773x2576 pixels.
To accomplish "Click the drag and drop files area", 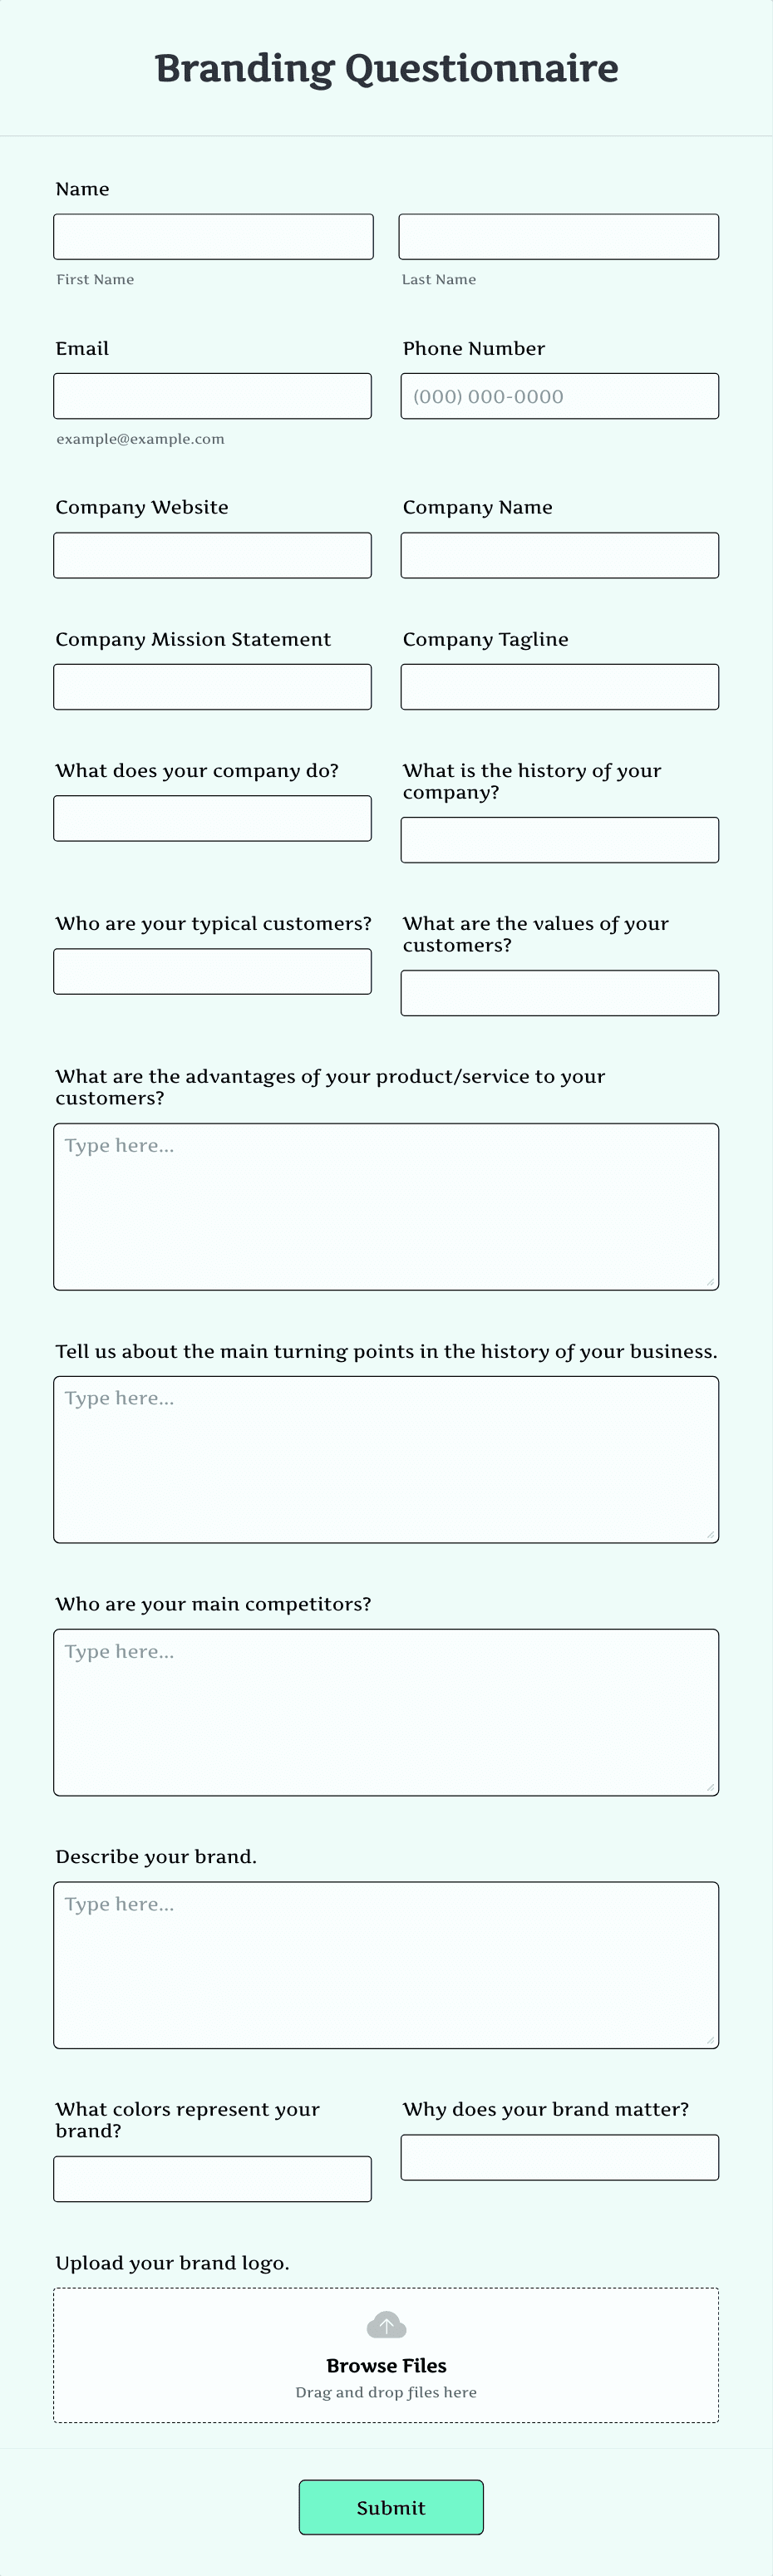I will [386, 2392].
